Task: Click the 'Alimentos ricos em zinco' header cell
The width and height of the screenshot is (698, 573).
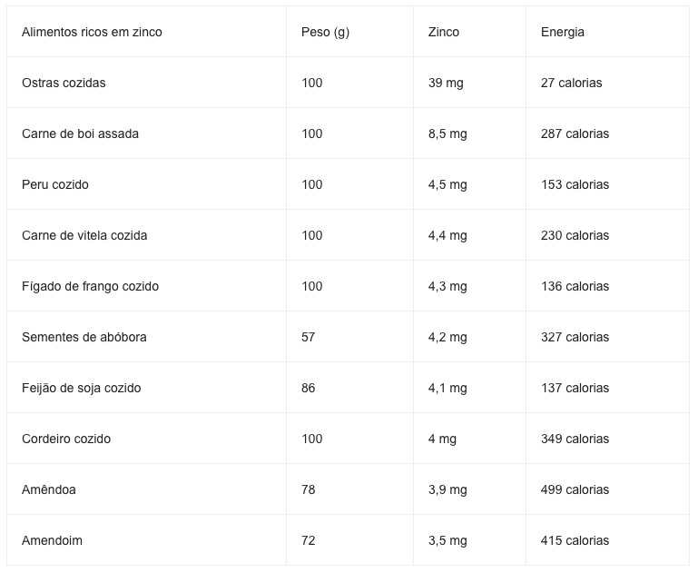Action: click(146, 32)
